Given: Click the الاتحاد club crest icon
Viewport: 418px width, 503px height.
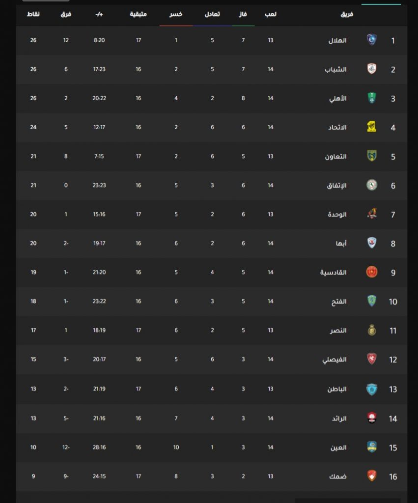Looking at the screenshot, I should [x=372, y=127].
